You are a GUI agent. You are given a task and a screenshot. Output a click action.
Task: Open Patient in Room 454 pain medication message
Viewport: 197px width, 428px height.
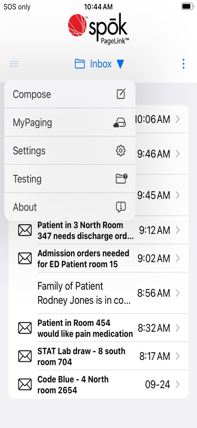coord(98,328)
